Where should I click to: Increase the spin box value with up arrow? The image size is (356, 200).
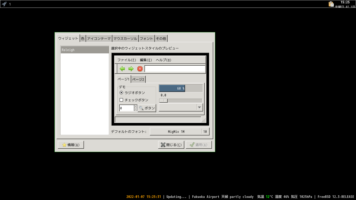click(136, 106)
